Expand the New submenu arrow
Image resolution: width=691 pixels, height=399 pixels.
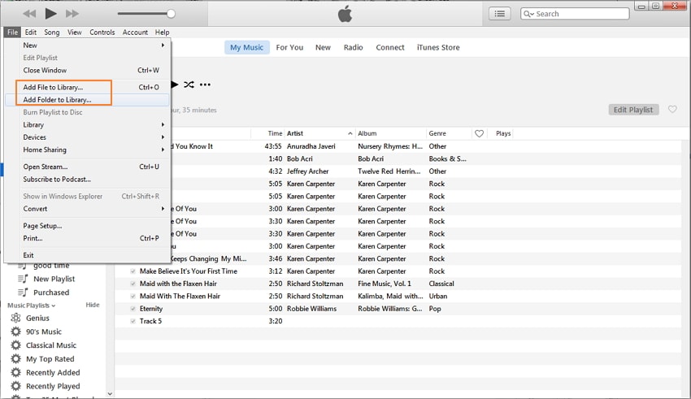(x=163, y=46)
